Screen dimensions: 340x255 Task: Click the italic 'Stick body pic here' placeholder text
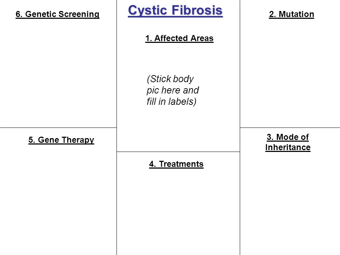(172, 90)
